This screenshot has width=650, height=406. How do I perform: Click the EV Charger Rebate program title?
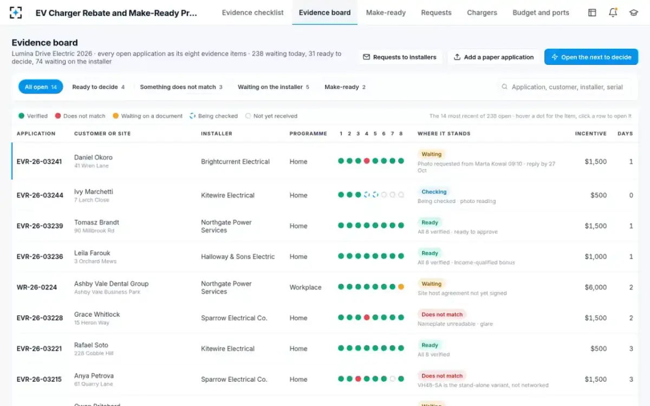[x=116, y=12]
